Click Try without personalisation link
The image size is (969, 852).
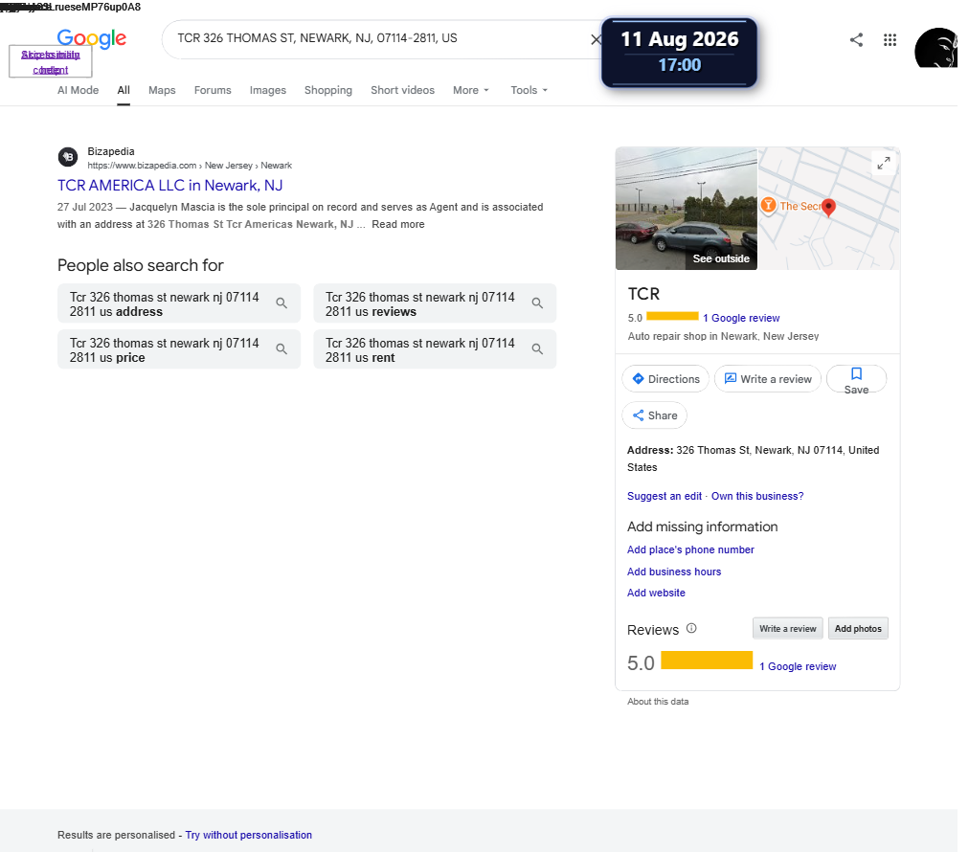point(248,835)
